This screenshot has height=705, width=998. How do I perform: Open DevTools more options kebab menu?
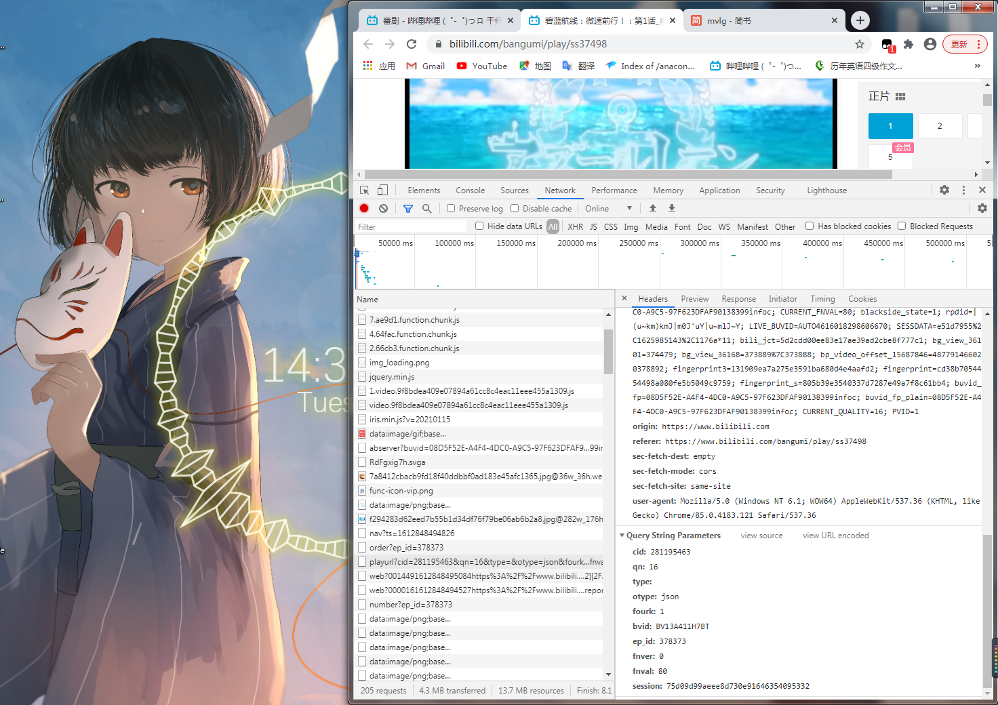[x=963, y=190]
